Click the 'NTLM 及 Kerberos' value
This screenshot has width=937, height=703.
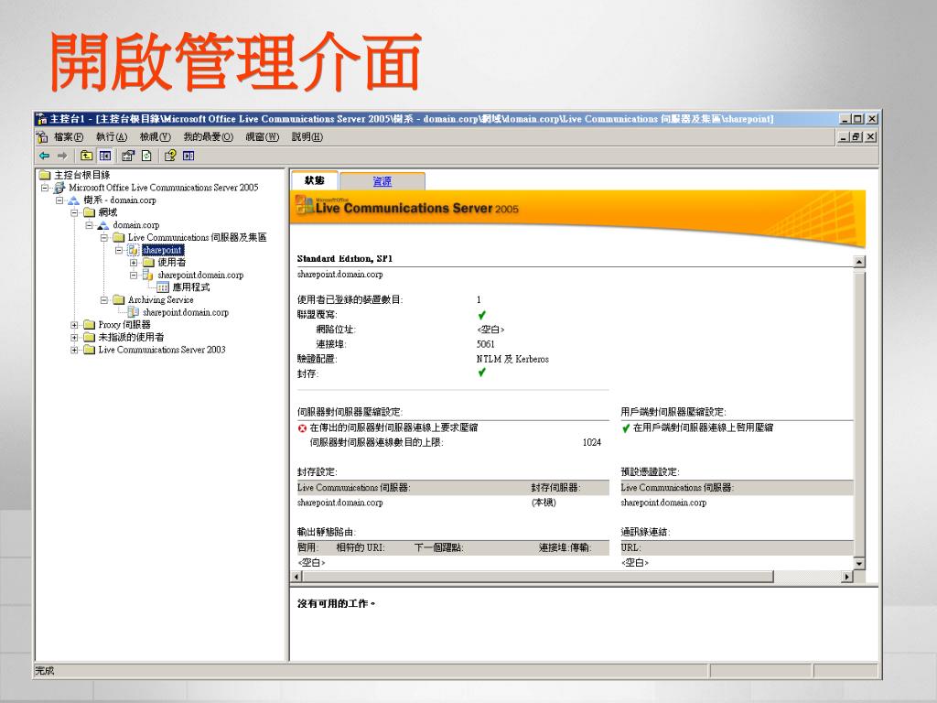pyautogui.click(x=512, y=359)
